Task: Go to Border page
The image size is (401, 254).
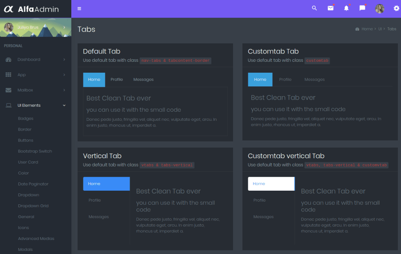Action: (25, 129)
